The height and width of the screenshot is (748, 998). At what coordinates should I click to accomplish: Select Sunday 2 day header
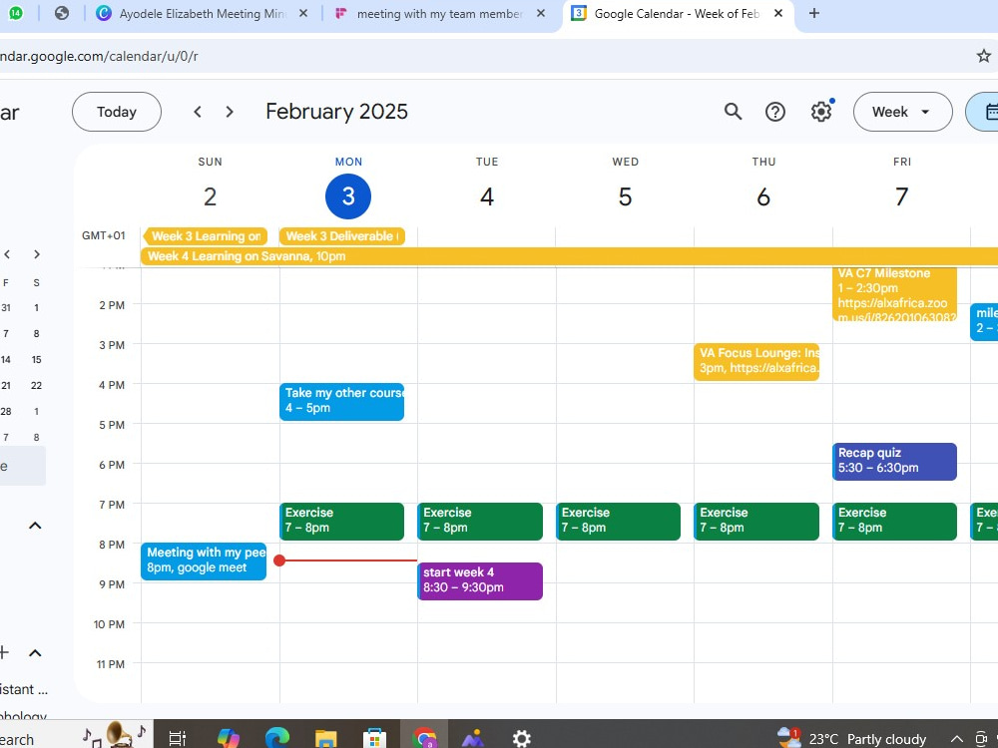(210, 196)
